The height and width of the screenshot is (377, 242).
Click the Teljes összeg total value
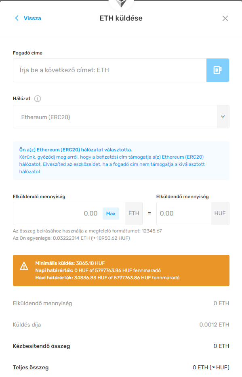pos(211,367)
